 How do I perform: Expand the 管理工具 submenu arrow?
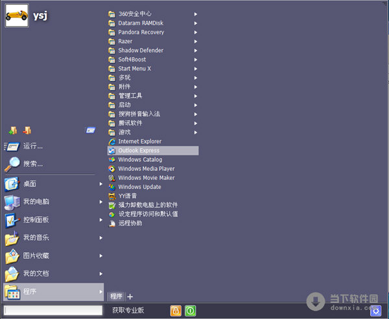tap(196, 96)
